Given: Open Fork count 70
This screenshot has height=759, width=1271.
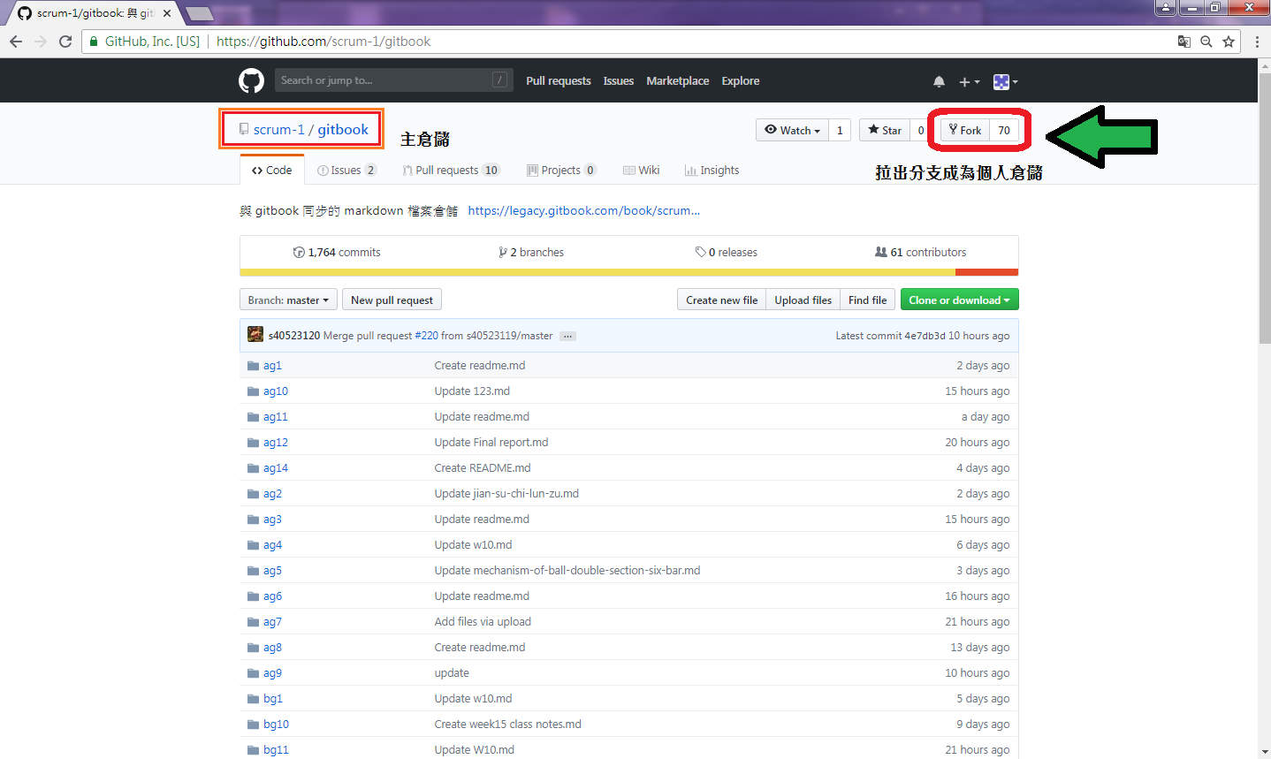Looking at the screenshot, I should pyautogui.click(x=1004, y=130).
